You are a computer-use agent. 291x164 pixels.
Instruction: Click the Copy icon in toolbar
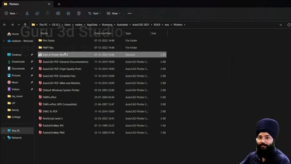coord(37,13)
